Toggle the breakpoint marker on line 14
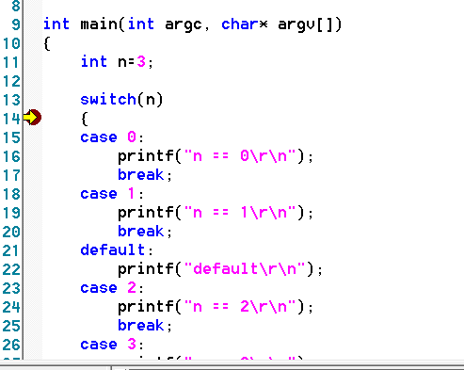Screen dimensions: 464x370 [x=32, y=118]
